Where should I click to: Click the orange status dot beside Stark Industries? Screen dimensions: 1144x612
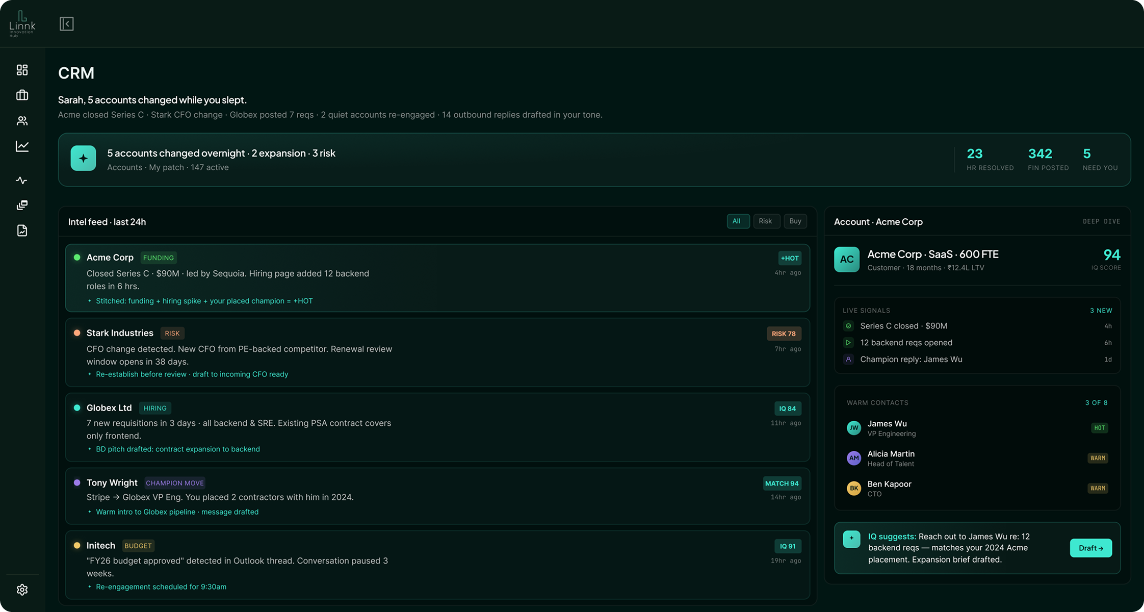pos(77,333)
